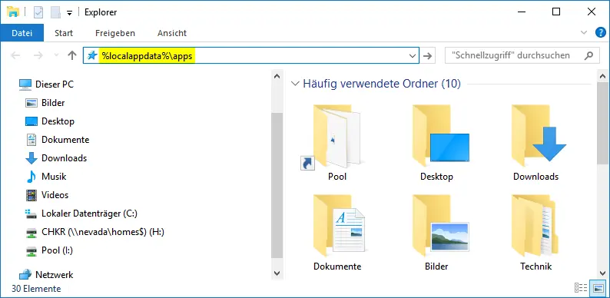Click the Videos filmstrip icon

tap(31, 195)
